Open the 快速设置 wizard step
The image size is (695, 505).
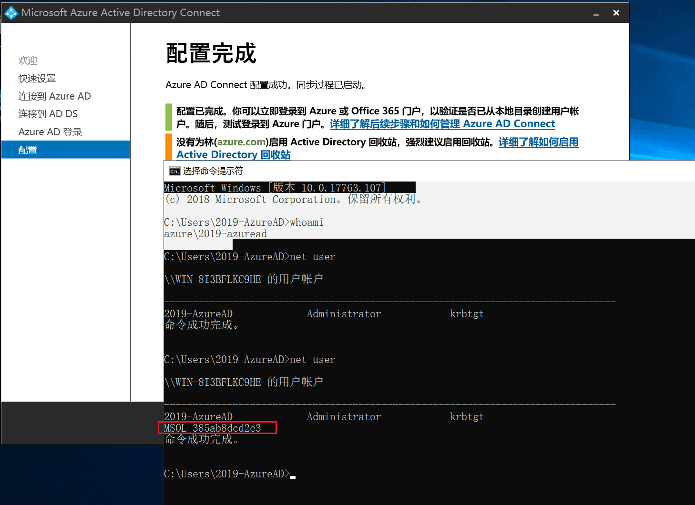[x=37, y=78]
